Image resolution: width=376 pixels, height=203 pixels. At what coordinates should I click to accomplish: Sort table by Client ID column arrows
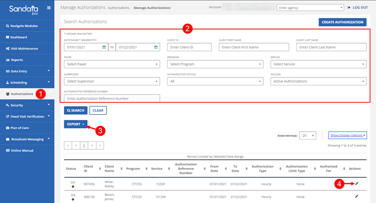pyautogui.click(x=100, y=169)
